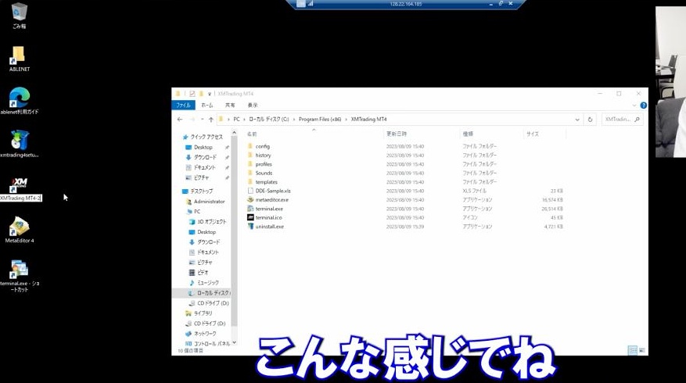Image resolution: width=686 pixels, height=383 pixels.
Task: Open the Quick Access Toolbar customize dropdown
Action: pyautogui.click(x=210, y=94)
